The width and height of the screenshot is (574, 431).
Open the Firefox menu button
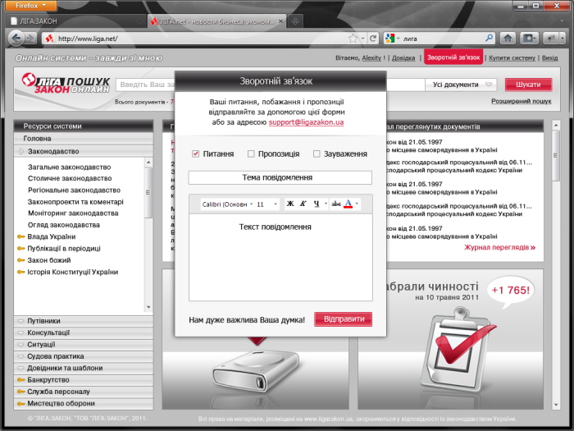[x=33, y=5]
